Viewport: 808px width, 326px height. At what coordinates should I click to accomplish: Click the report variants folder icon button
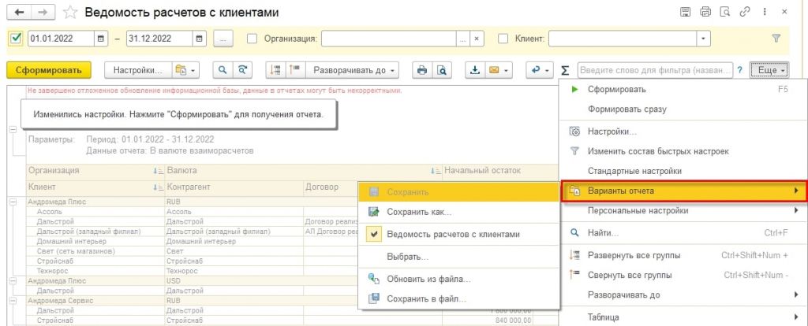pos(181,70)
